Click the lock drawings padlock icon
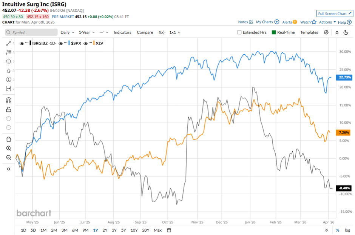Screen dimensions: 355x235 click(9, 109)
